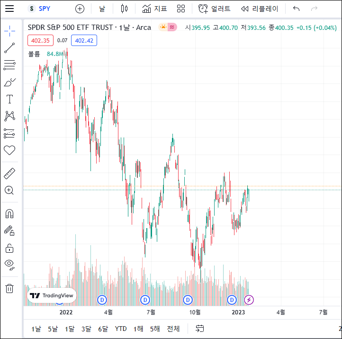Create an alert with 얼러트
The width and height of the screenshot is (342, 339).
coord(215,9)
